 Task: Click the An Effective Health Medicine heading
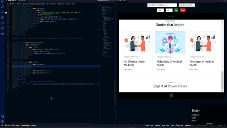[134, 63]
